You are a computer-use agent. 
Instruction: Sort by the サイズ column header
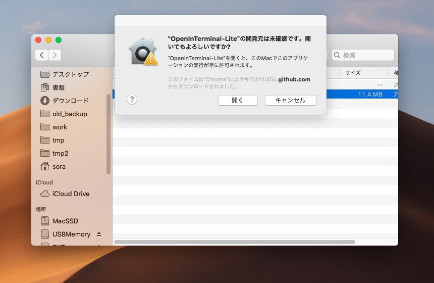(353, 73)
